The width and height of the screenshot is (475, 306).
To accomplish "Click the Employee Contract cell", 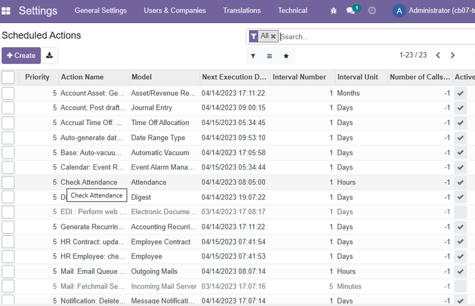I will click(160, 242).
